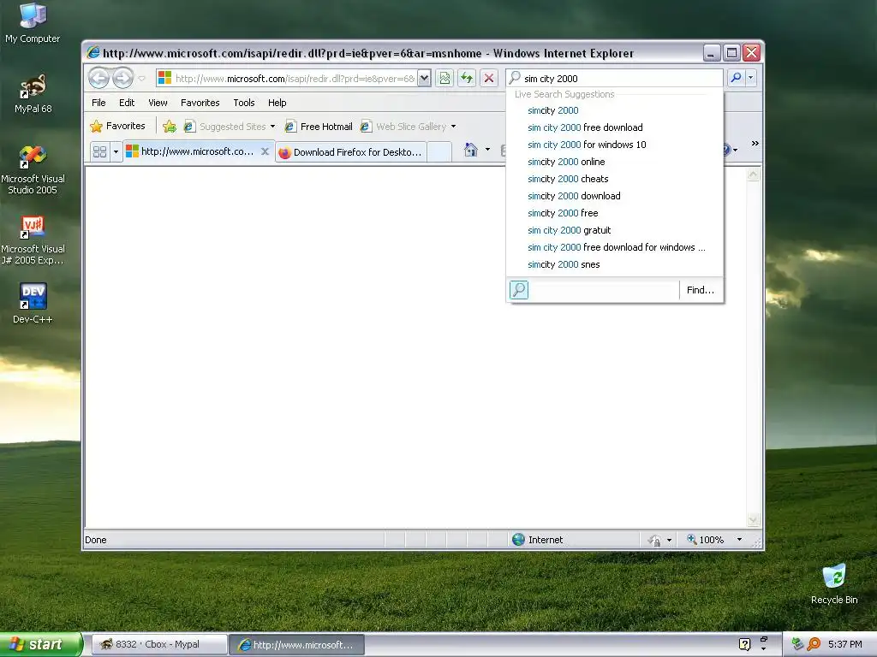Open the Free Hotmail favorites link
This screenshot has height=657, width=877.
319,127
